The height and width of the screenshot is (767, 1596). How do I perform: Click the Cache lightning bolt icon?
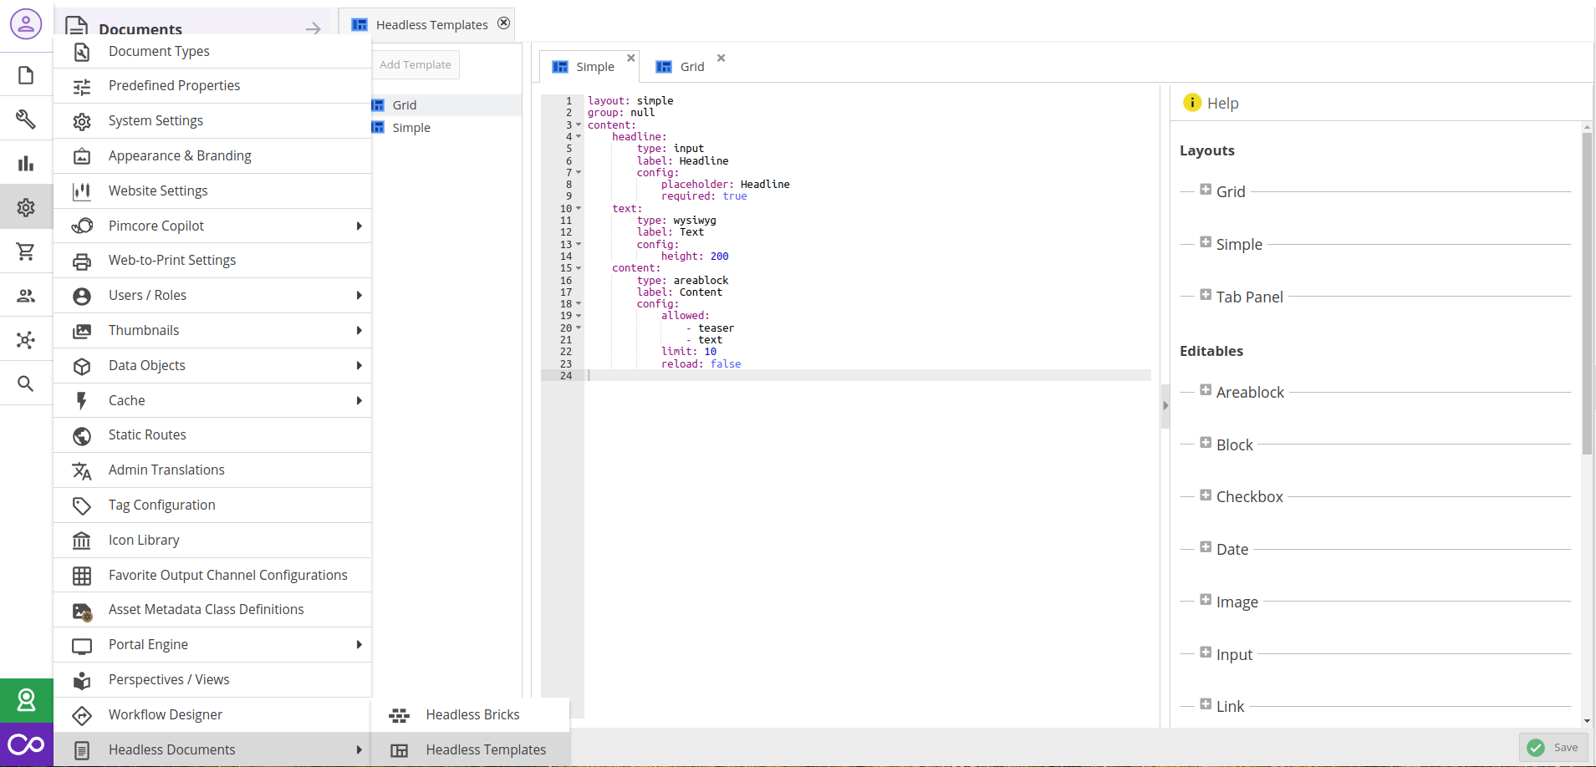point(82,401)
